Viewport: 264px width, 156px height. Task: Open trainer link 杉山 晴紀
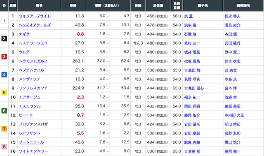[x=233, y=124]
